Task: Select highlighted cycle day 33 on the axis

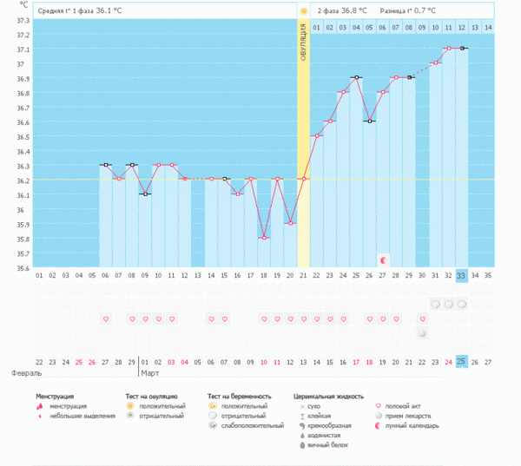Action: click(x=462, y=275)
